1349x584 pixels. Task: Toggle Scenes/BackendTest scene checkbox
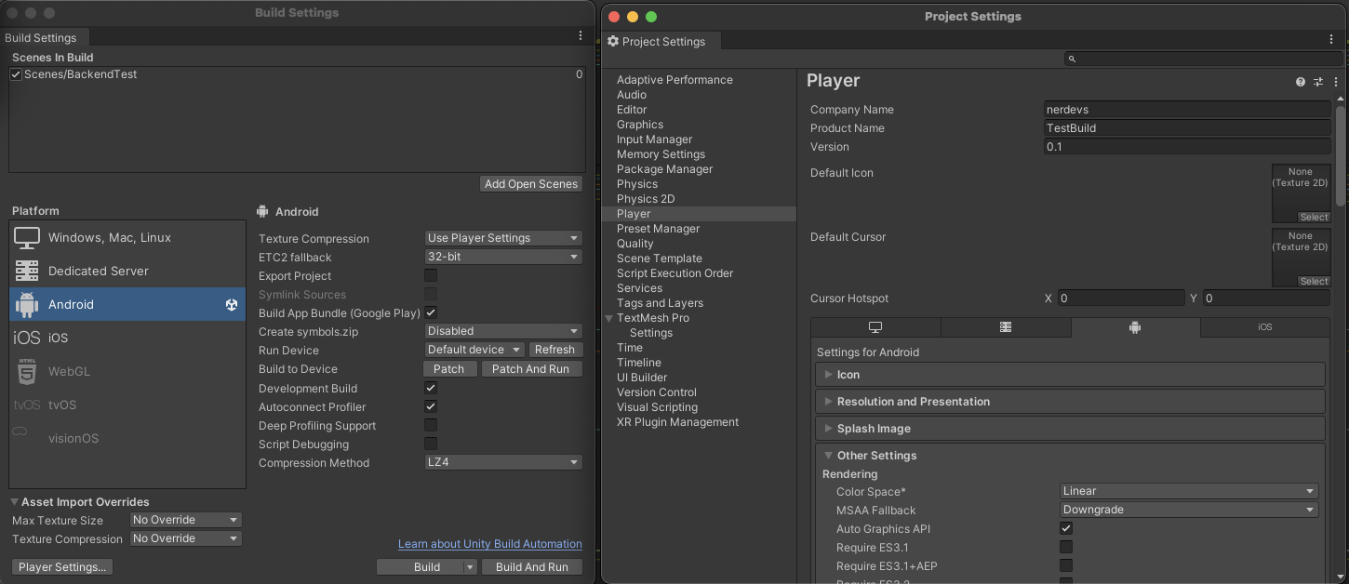coord(16,74)
